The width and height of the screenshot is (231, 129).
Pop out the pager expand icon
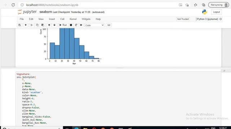224,71
